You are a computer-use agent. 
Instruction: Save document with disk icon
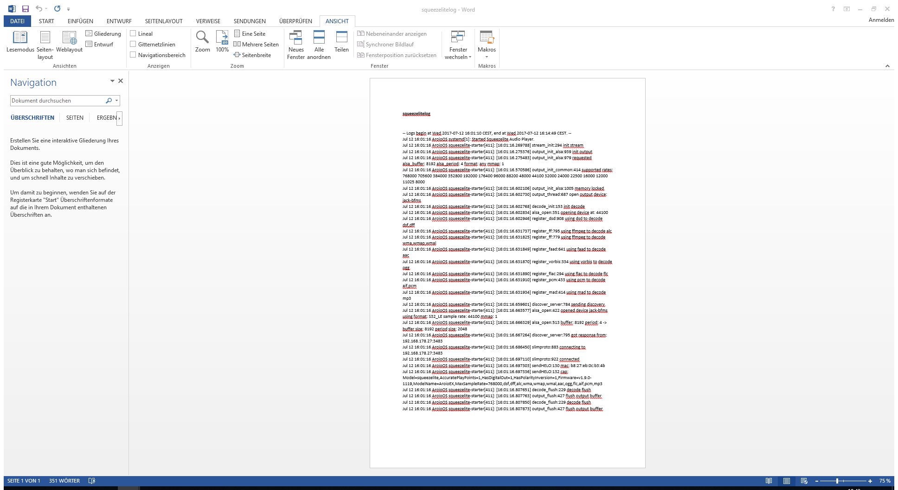point(26,9)
